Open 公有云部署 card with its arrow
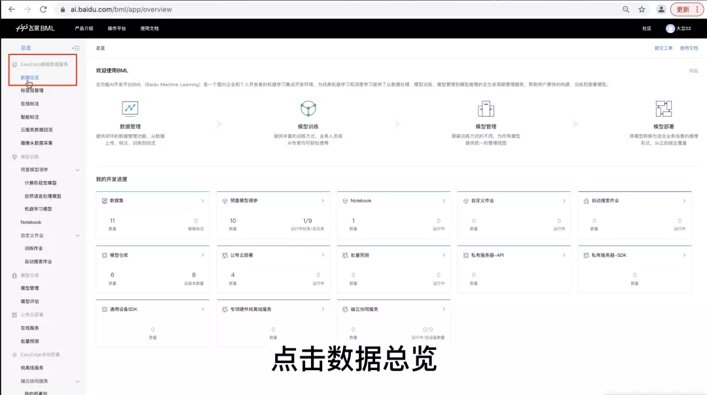 click(323, 255)
